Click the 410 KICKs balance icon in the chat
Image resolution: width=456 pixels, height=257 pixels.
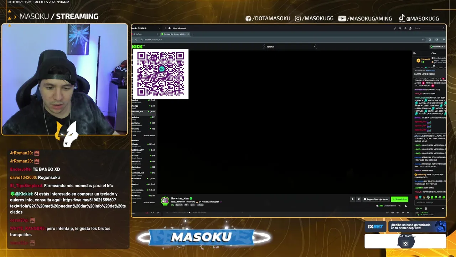click(419, 208)
